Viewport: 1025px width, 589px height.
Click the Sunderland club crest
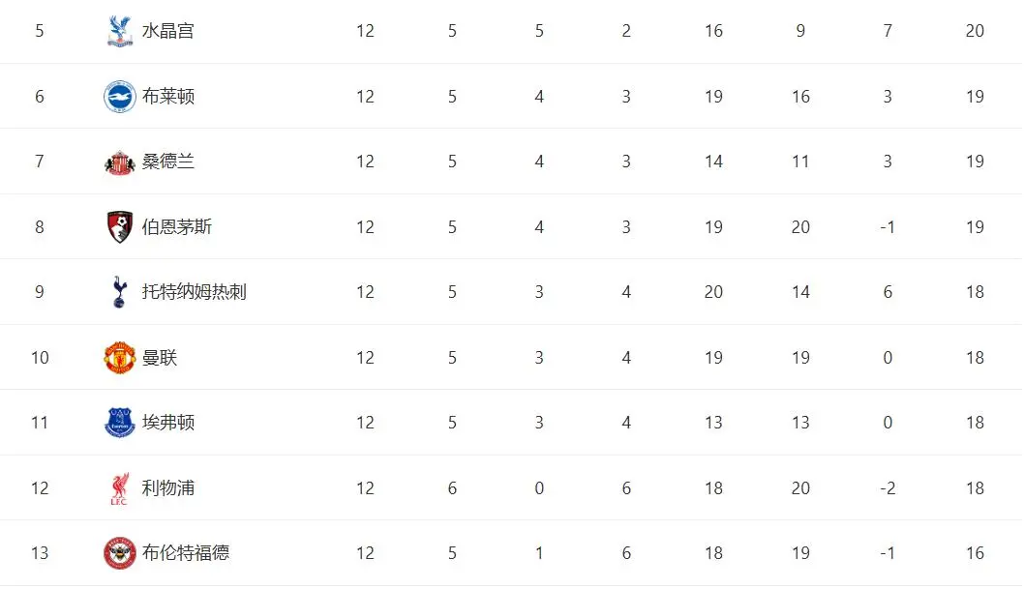tap(120, 162)
